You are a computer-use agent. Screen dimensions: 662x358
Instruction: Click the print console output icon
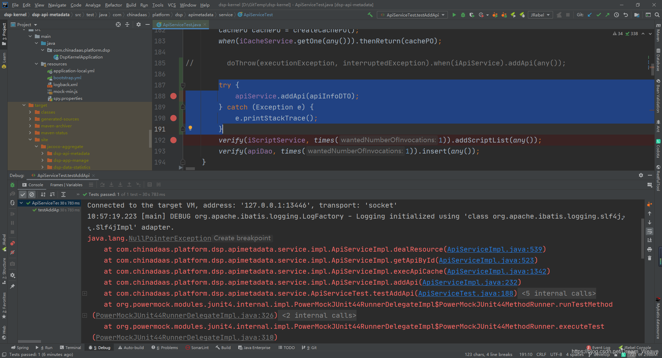[650, 249]
